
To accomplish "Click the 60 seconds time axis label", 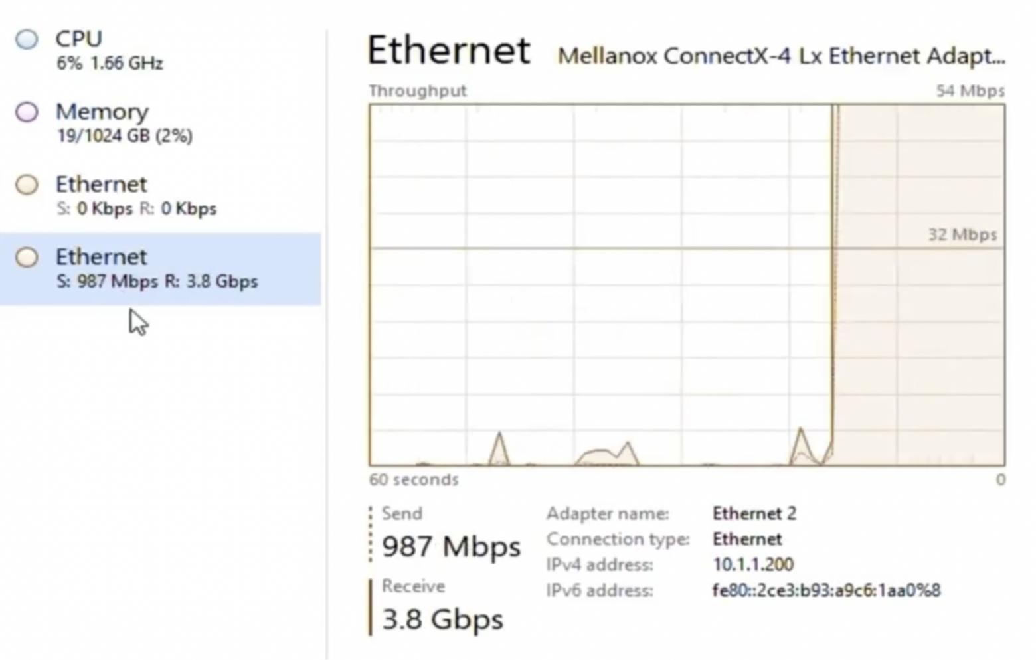I will [414, 480].
